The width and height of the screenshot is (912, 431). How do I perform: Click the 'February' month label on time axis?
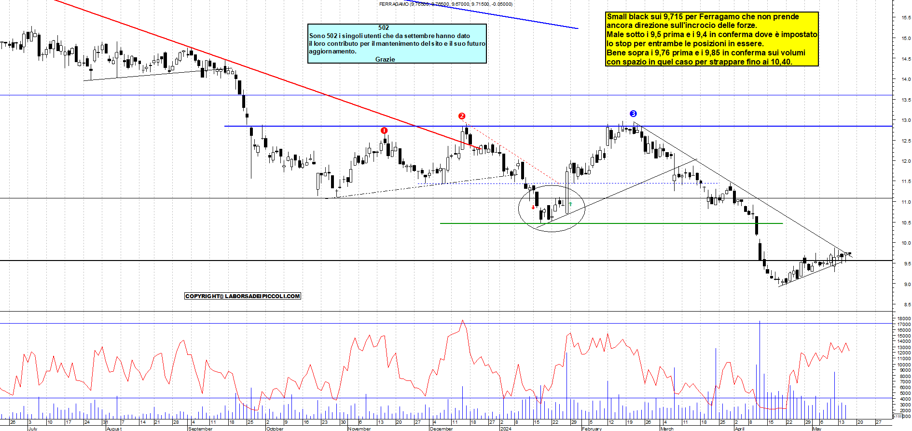coord(592,429)
